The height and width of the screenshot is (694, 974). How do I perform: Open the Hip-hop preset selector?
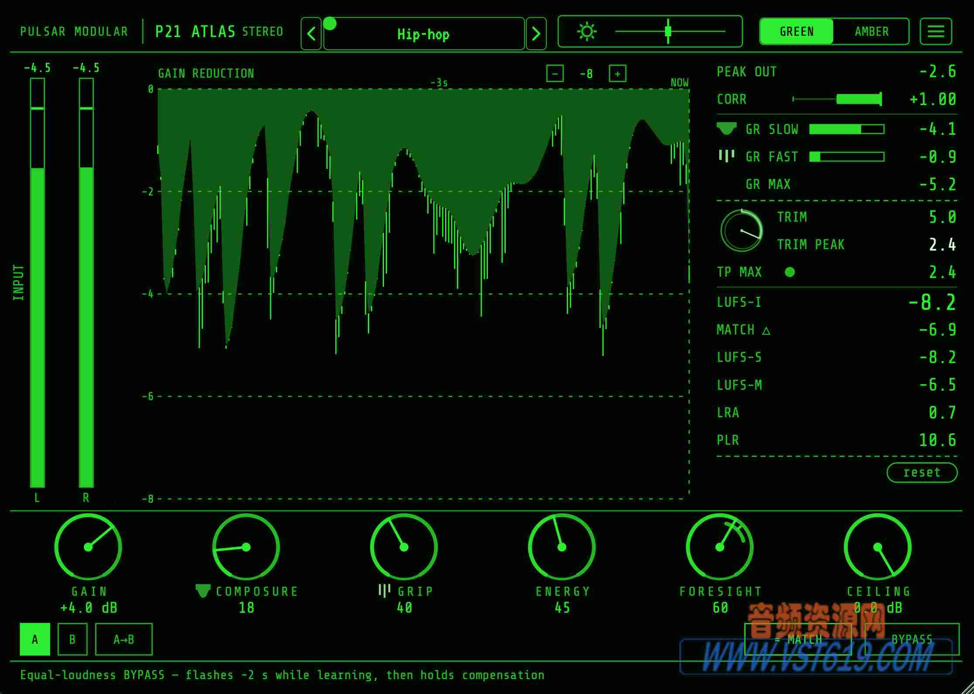coord(424,34)
